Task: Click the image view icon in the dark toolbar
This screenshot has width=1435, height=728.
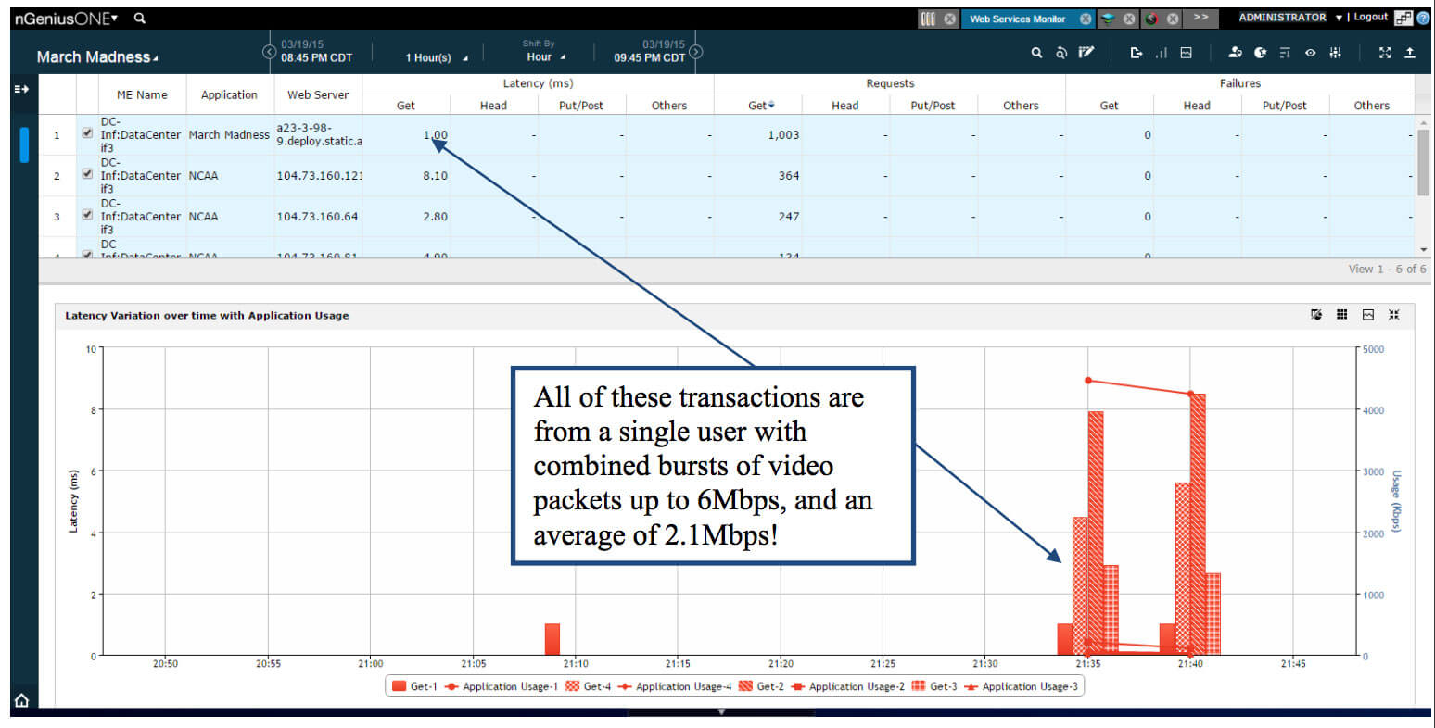Action: (1186, 54)
